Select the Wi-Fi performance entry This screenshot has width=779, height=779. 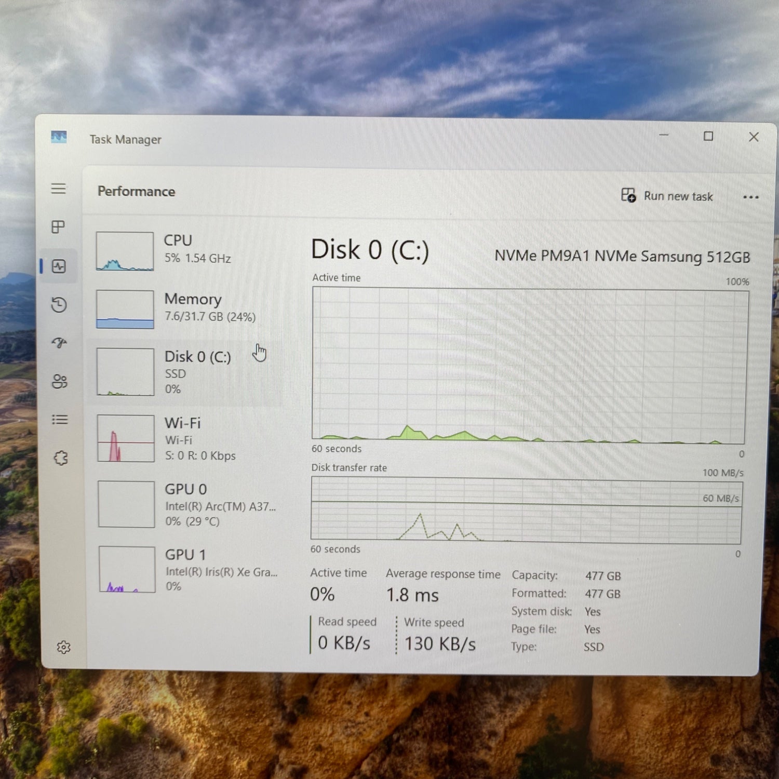coord(187,438)
